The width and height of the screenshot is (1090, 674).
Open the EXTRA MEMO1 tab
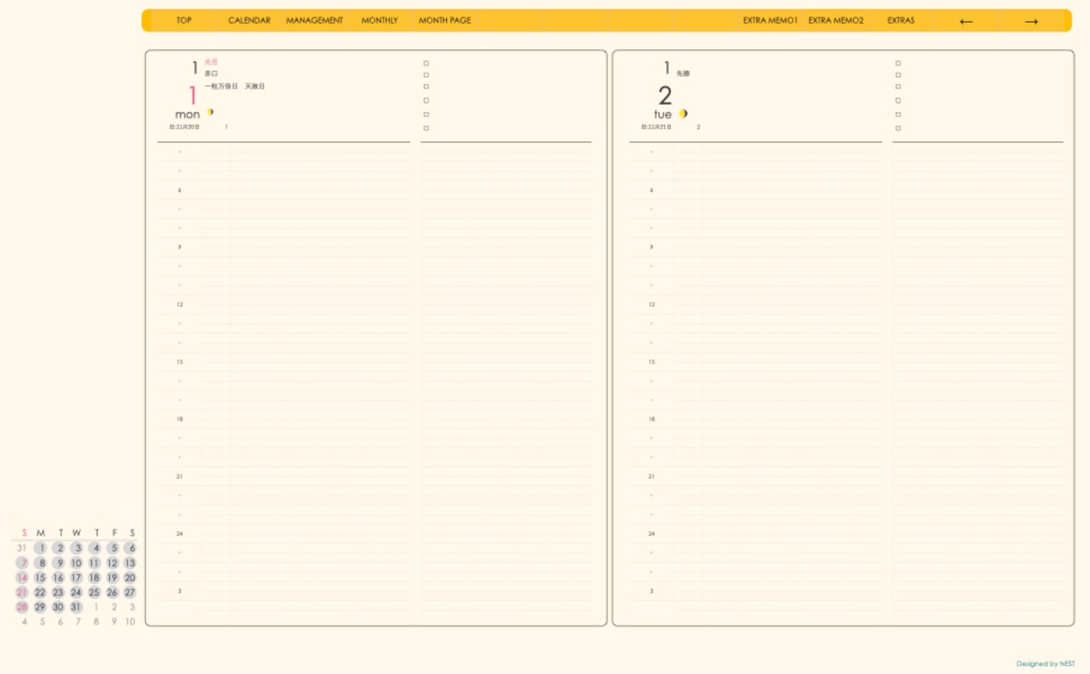click(770, 20)
